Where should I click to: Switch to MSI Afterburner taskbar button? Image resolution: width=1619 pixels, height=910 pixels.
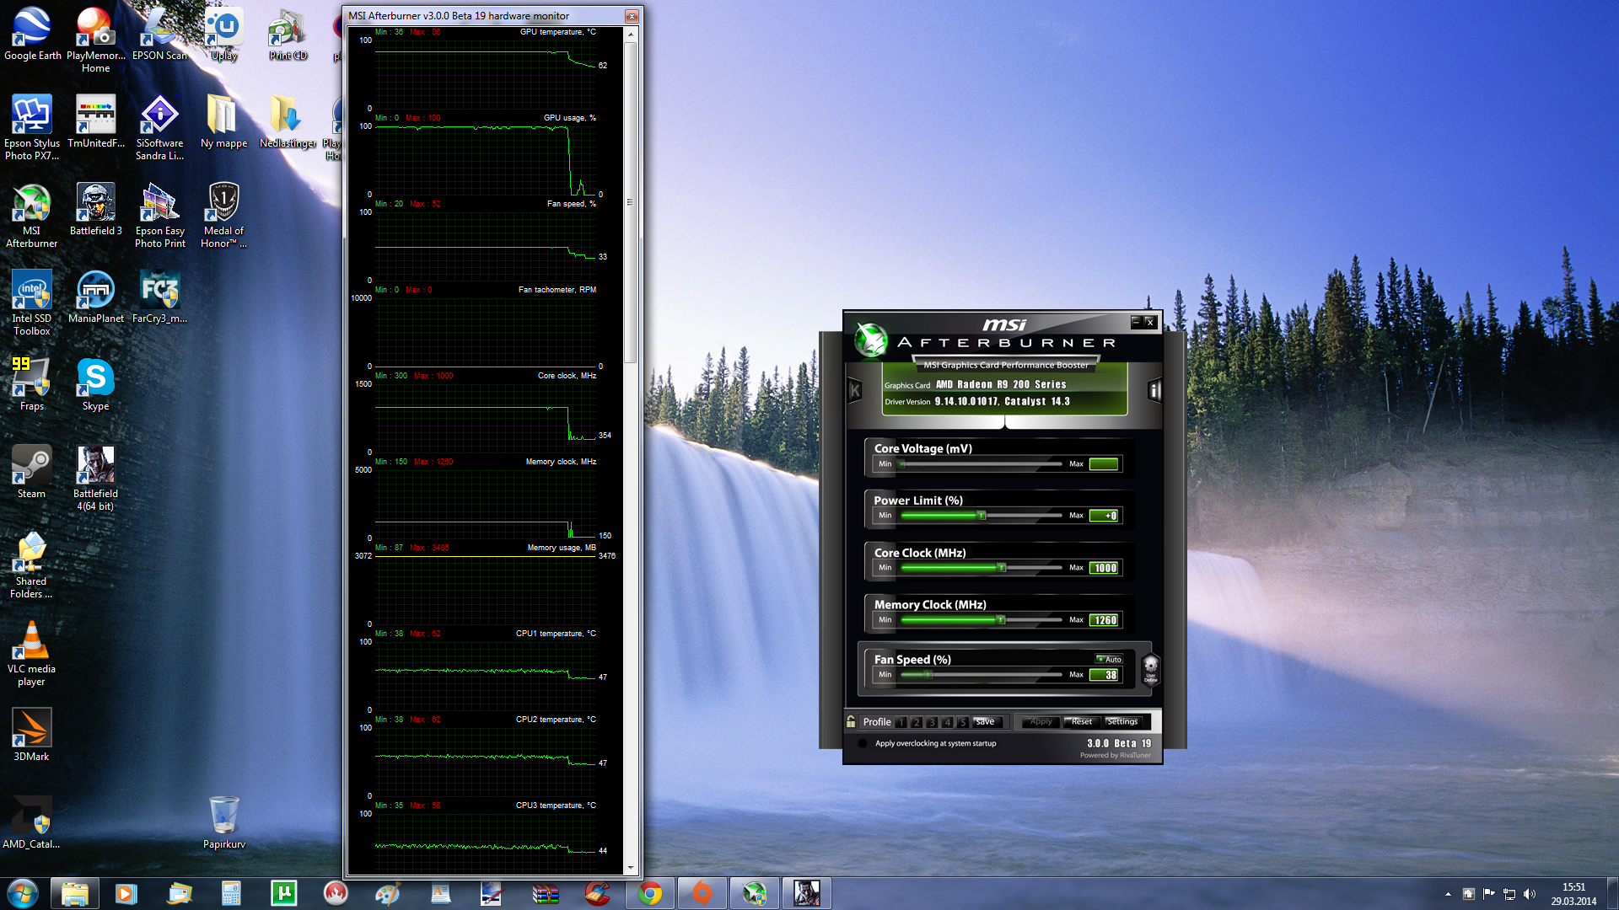coord(754,893)
